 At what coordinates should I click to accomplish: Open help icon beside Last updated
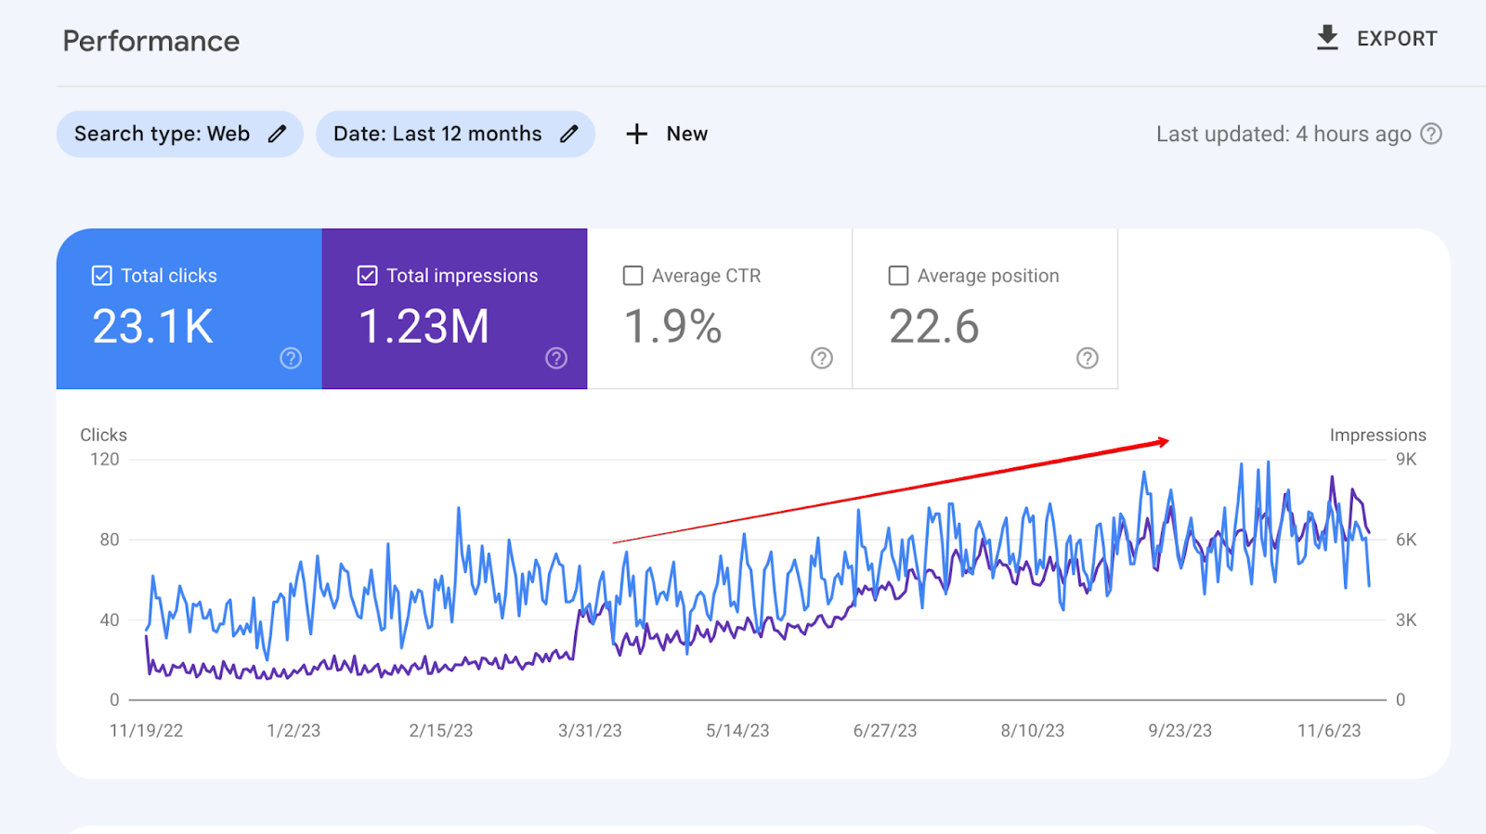(x=1431, y=134)
